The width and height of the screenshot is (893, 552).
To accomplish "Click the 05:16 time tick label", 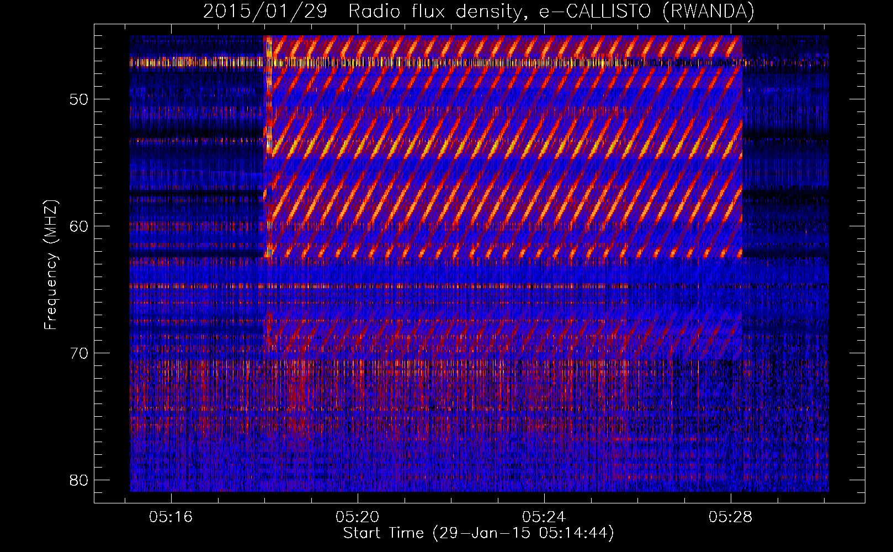I will tap(171, 517).
